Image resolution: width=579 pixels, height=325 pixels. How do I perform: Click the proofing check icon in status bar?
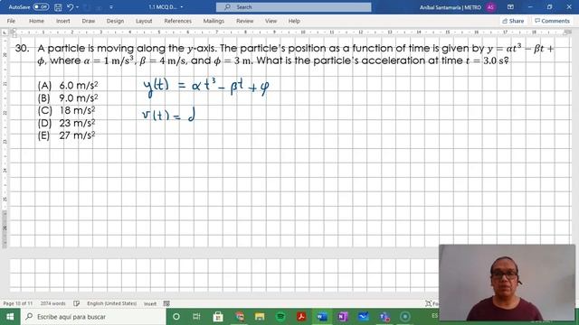pos(76,303)
